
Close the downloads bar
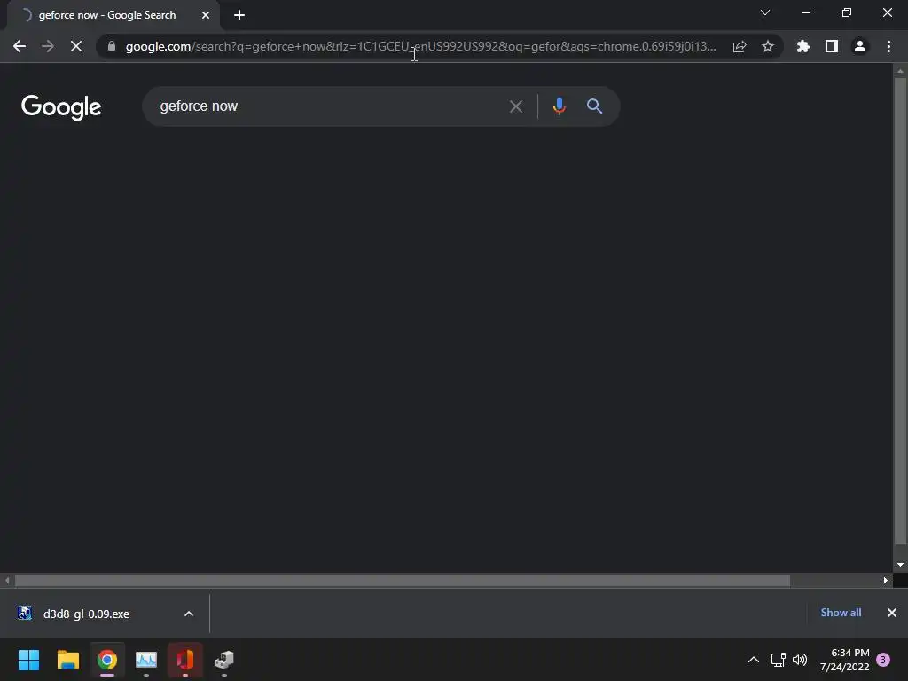pyautogui.click(x=892, y=613)
